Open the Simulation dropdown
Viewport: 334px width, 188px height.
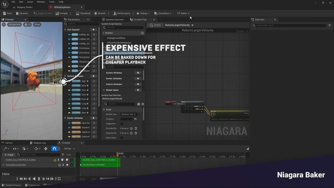tap(163, 13)
